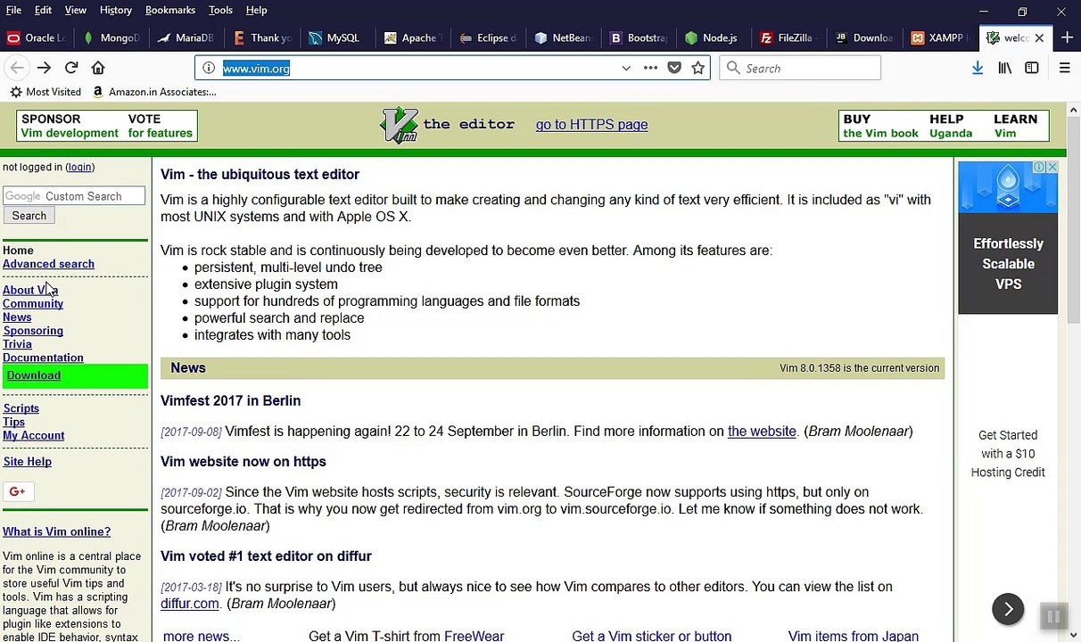Screen dimensions: 1081x642
Task: Switch to the FileZilla tab
Action: [788, 37]
